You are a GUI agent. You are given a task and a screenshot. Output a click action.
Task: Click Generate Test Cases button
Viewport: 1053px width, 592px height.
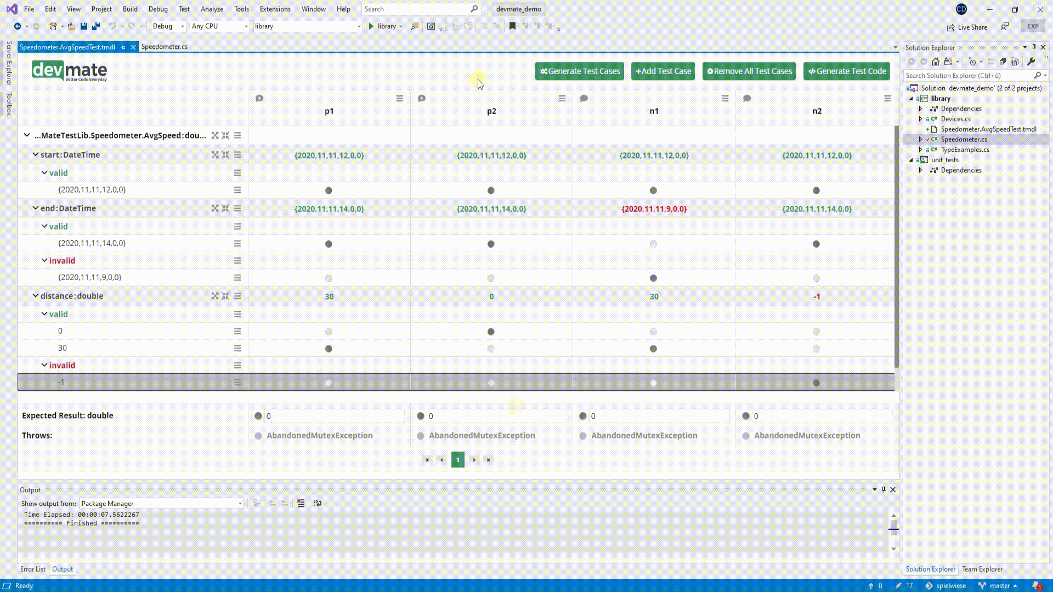tap(579, 71)
